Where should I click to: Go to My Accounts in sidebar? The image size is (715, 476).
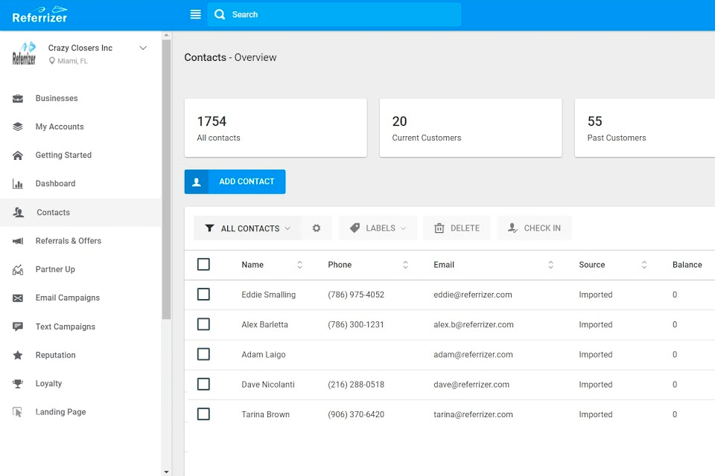(x=60, y=127)
